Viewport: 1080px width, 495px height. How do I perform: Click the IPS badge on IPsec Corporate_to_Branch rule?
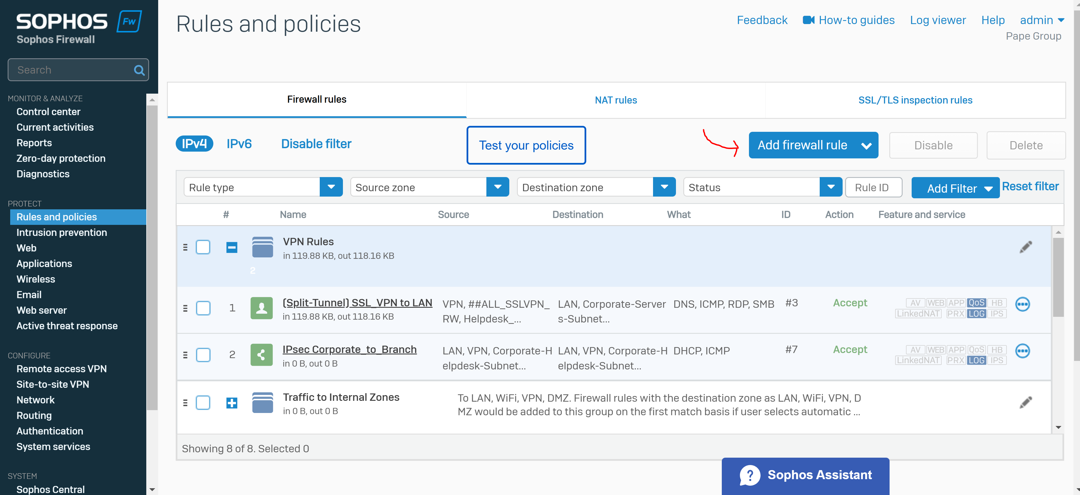pos(997,360)
